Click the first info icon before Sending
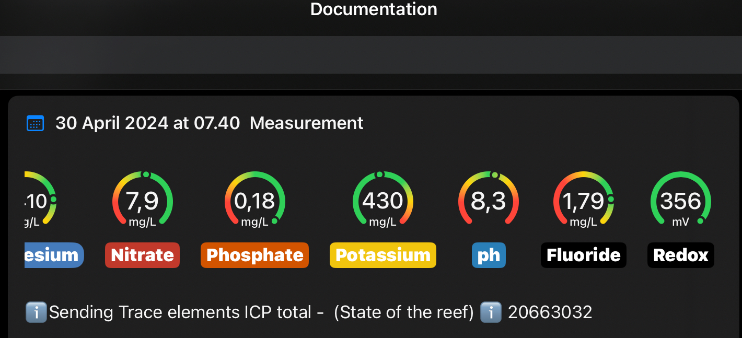Screen dimensions: 742x338 pos(36,312)
